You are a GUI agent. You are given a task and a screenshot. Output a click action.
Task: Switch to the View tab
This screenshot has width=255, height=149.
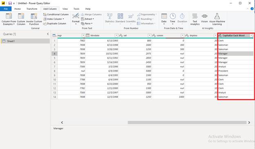pos(65,9)
